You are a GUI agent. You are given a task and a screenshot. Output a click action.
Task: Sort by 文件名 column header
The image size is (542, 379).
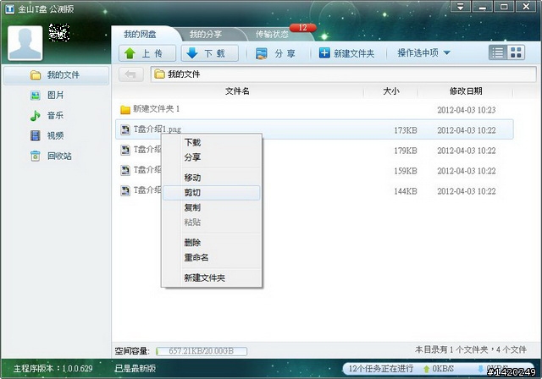coord(237,91)
